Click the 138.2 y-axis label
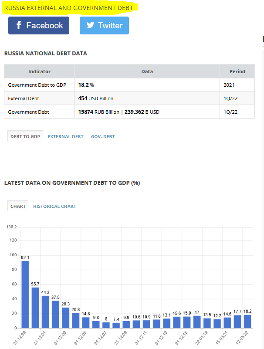Viewport: 264px width, 349px height. click(11, 227)
